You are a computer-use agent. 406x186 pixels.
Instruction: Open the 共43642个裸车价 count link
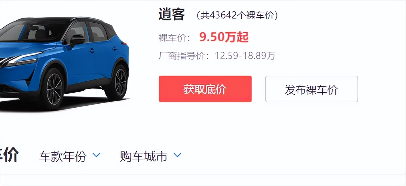click(237, 15)
